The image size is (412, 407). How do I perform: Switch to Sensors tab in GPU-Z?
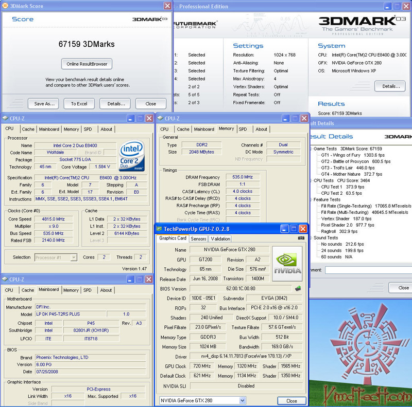tap(198, 238)
